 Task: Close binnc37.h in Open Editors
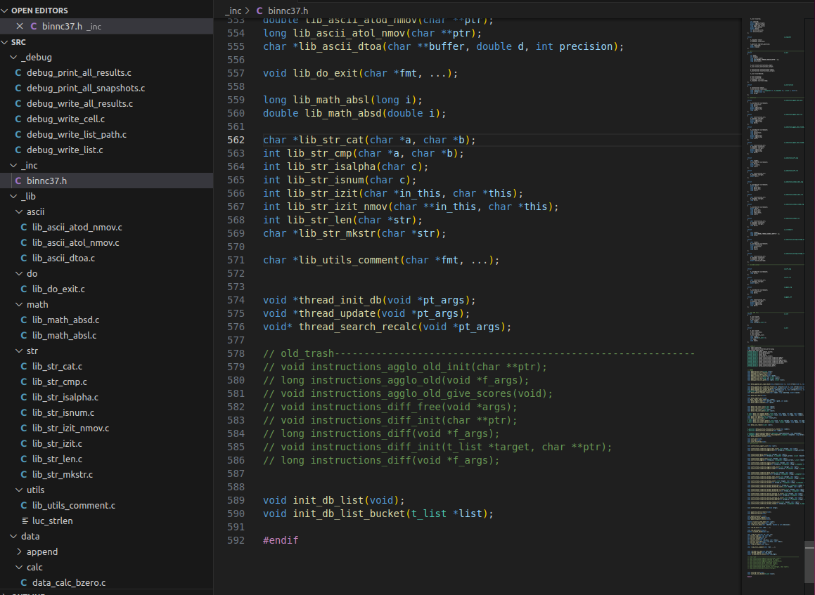coord(20,26)
